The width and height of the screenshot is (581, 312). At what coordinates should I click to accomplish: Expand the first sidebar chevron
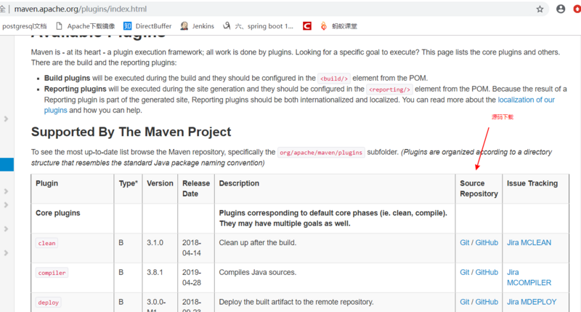point(6,119)
